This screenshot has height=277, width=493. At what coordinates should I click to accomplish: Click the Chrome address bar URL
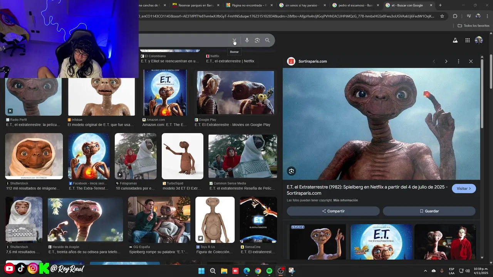tap(287, 16)
